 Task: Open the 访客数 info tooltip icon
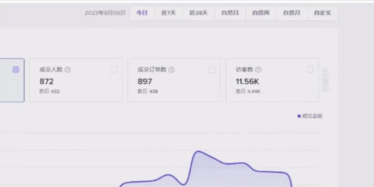coord(258,70)
